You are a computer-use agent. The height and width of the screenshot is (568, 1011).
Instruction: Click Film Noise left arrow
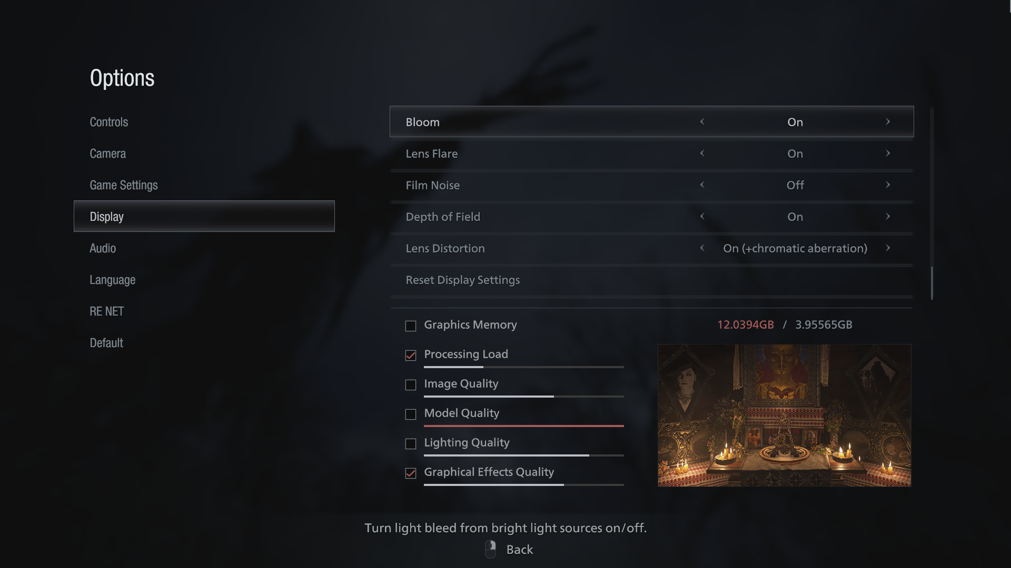[702, 185]
